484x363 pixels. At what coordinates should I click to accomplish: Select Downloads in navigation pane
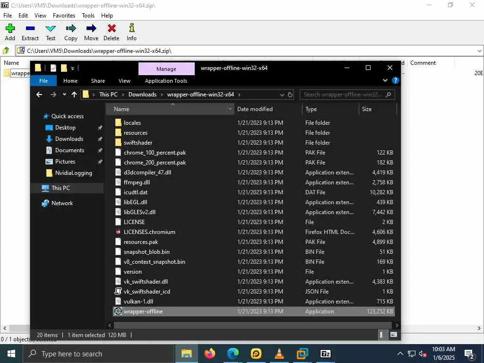tap(69, 139)
